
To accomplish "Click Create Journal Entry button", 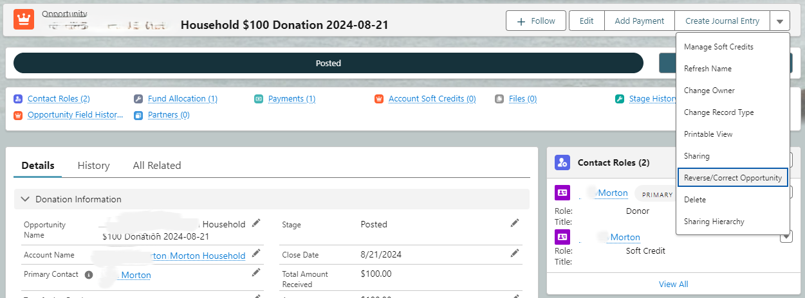I will coord(723,21).
